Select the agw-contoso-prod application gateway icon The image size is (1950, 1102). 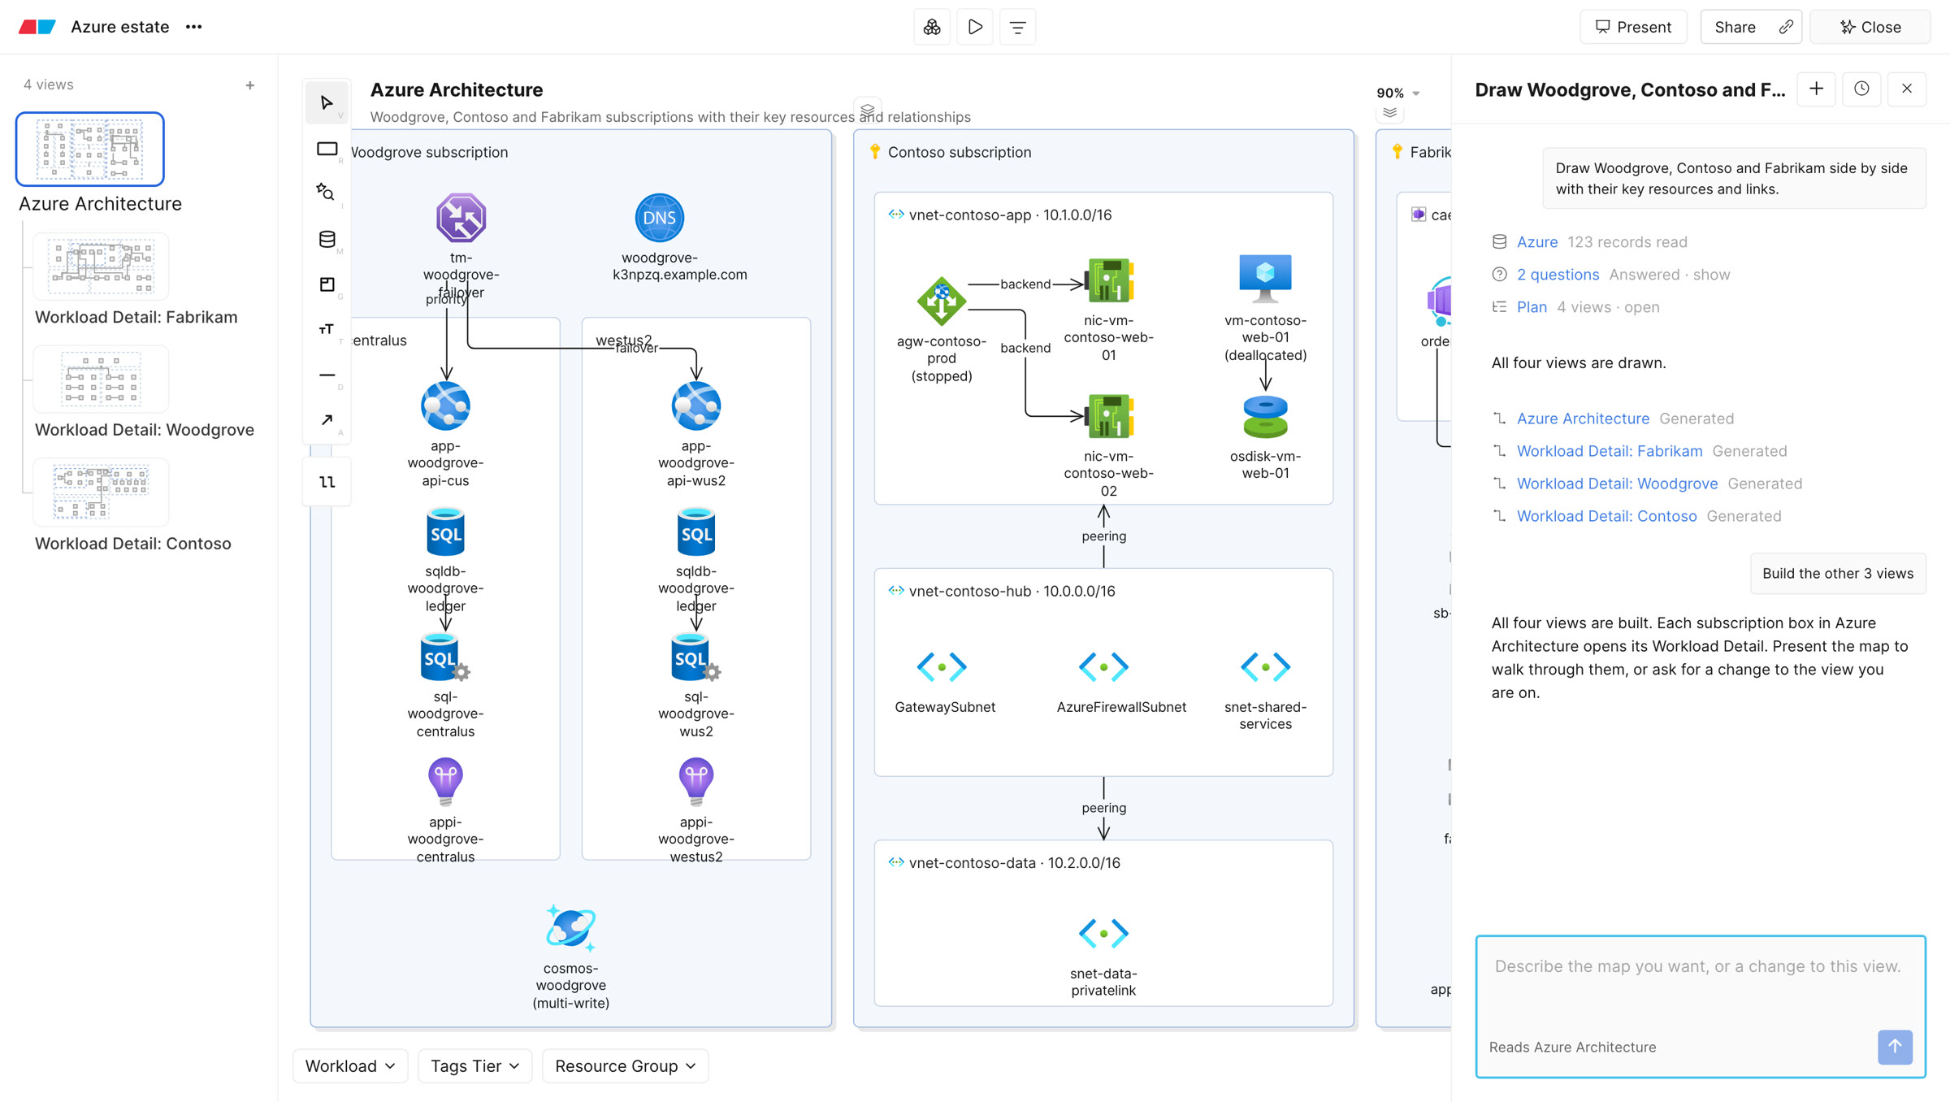[x=941, y=300]
